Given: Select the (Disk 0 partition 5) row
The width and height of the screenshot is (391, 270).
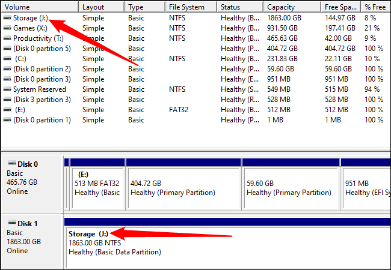Looking at the screenshot, I should click(195, 49).
